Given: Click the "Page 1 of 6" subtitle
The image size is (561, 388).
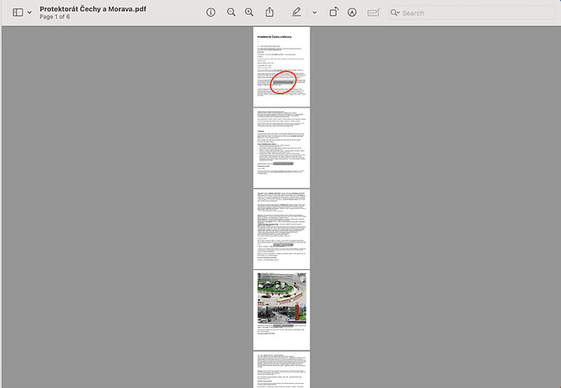Looking at the screenshot, I should pyautogui.click(x=55, y=17).
